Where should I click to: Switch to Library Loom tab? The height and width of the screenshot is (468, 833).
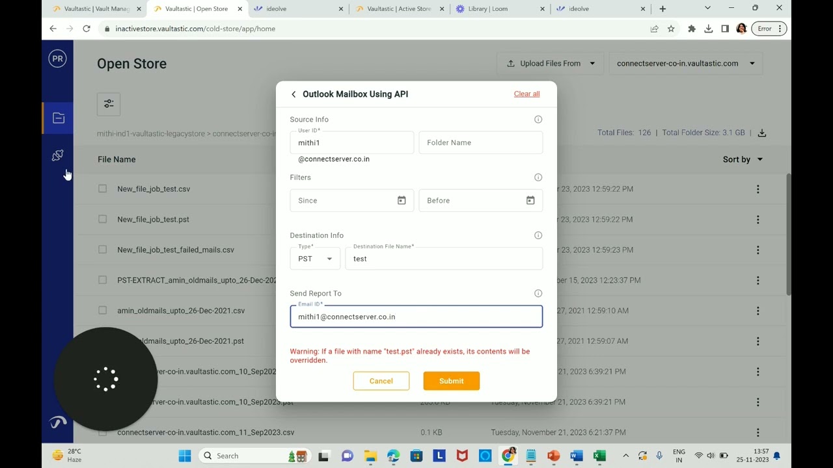point(498,9)
